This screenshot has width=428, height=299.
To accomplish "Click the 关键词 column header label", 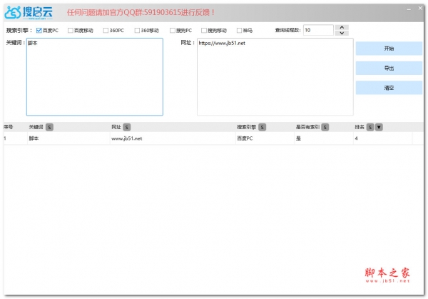I will 36,127.
